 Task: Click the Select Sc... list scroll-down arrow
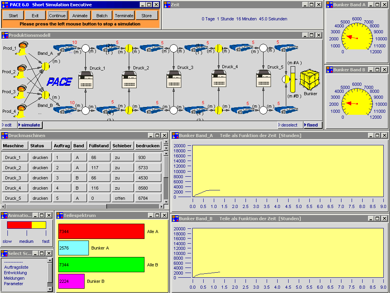tap(50, 289)
